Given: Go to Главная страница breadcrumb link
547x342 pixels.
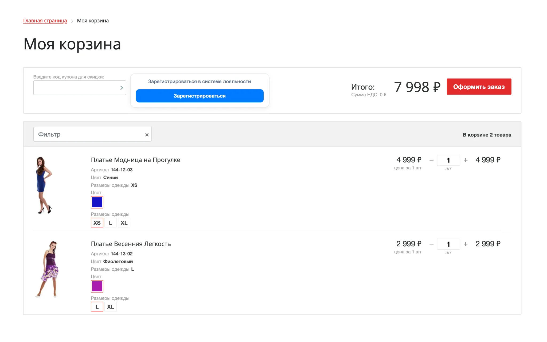Looking at the screenshot, I should (45, 21).
